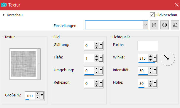Expand the Vorschau preview section
Screen dimensions: 180x108
point(4,15)
